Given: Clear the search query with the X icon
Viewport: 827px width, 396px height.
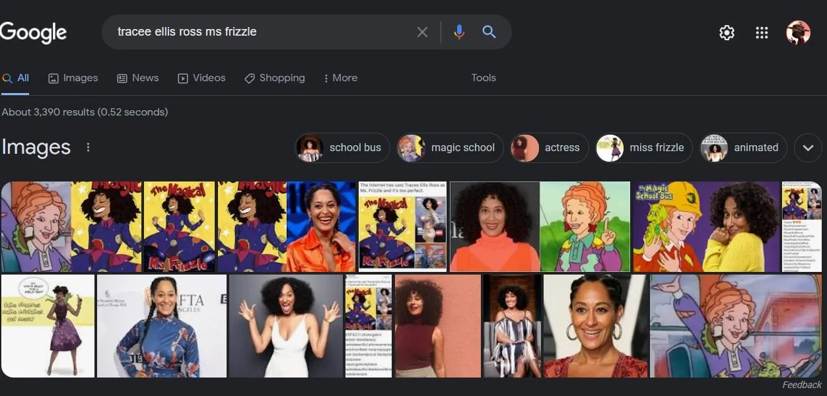Looking at the screenshot, I should [422, 31].
